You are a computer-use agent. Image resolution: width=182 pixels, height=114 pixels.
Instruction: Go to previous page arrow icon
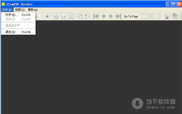pos(103,16)
